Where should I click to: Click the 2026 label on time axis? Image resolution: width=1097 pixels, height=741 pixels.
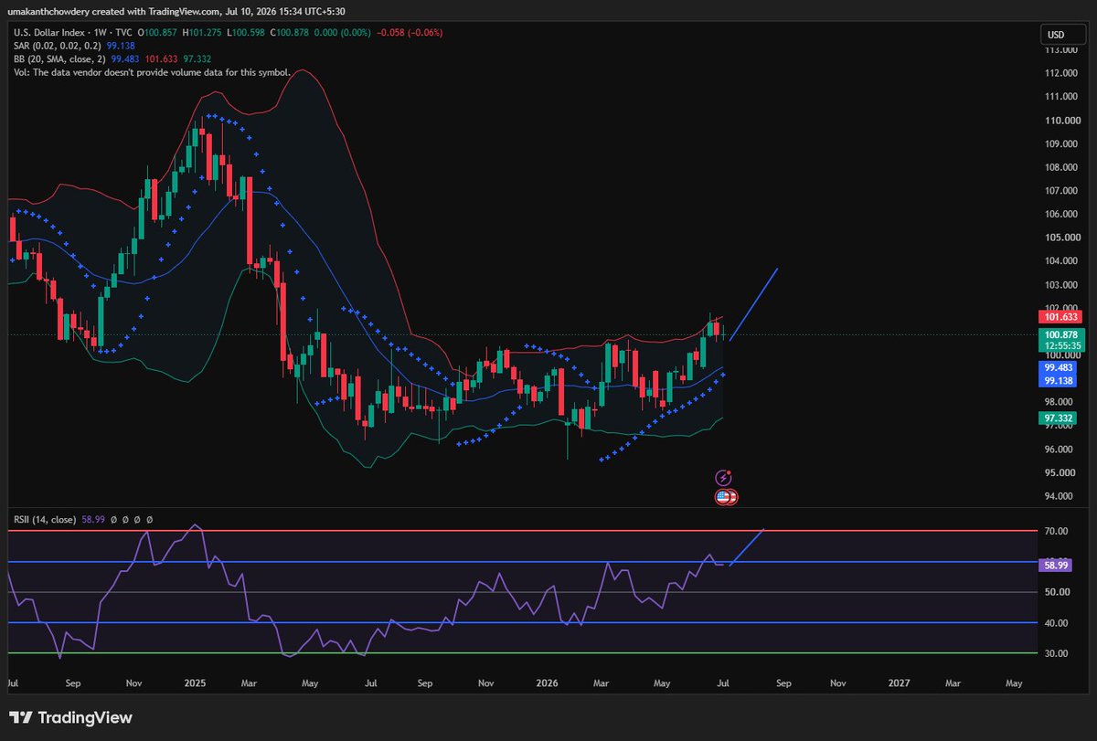coord(548,683)
